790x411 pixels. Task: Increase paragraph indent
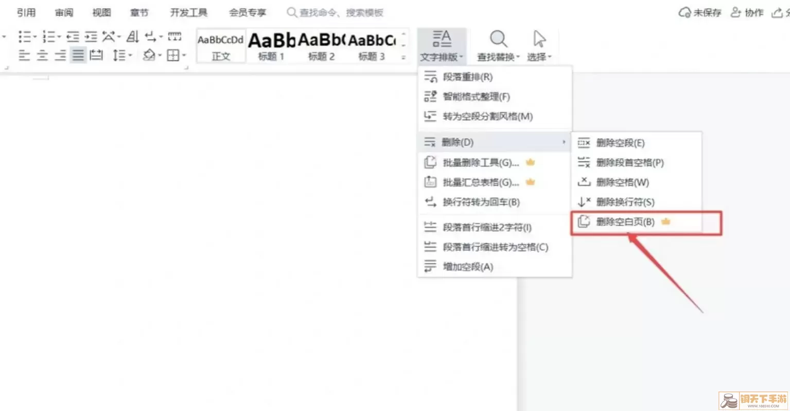91,36
